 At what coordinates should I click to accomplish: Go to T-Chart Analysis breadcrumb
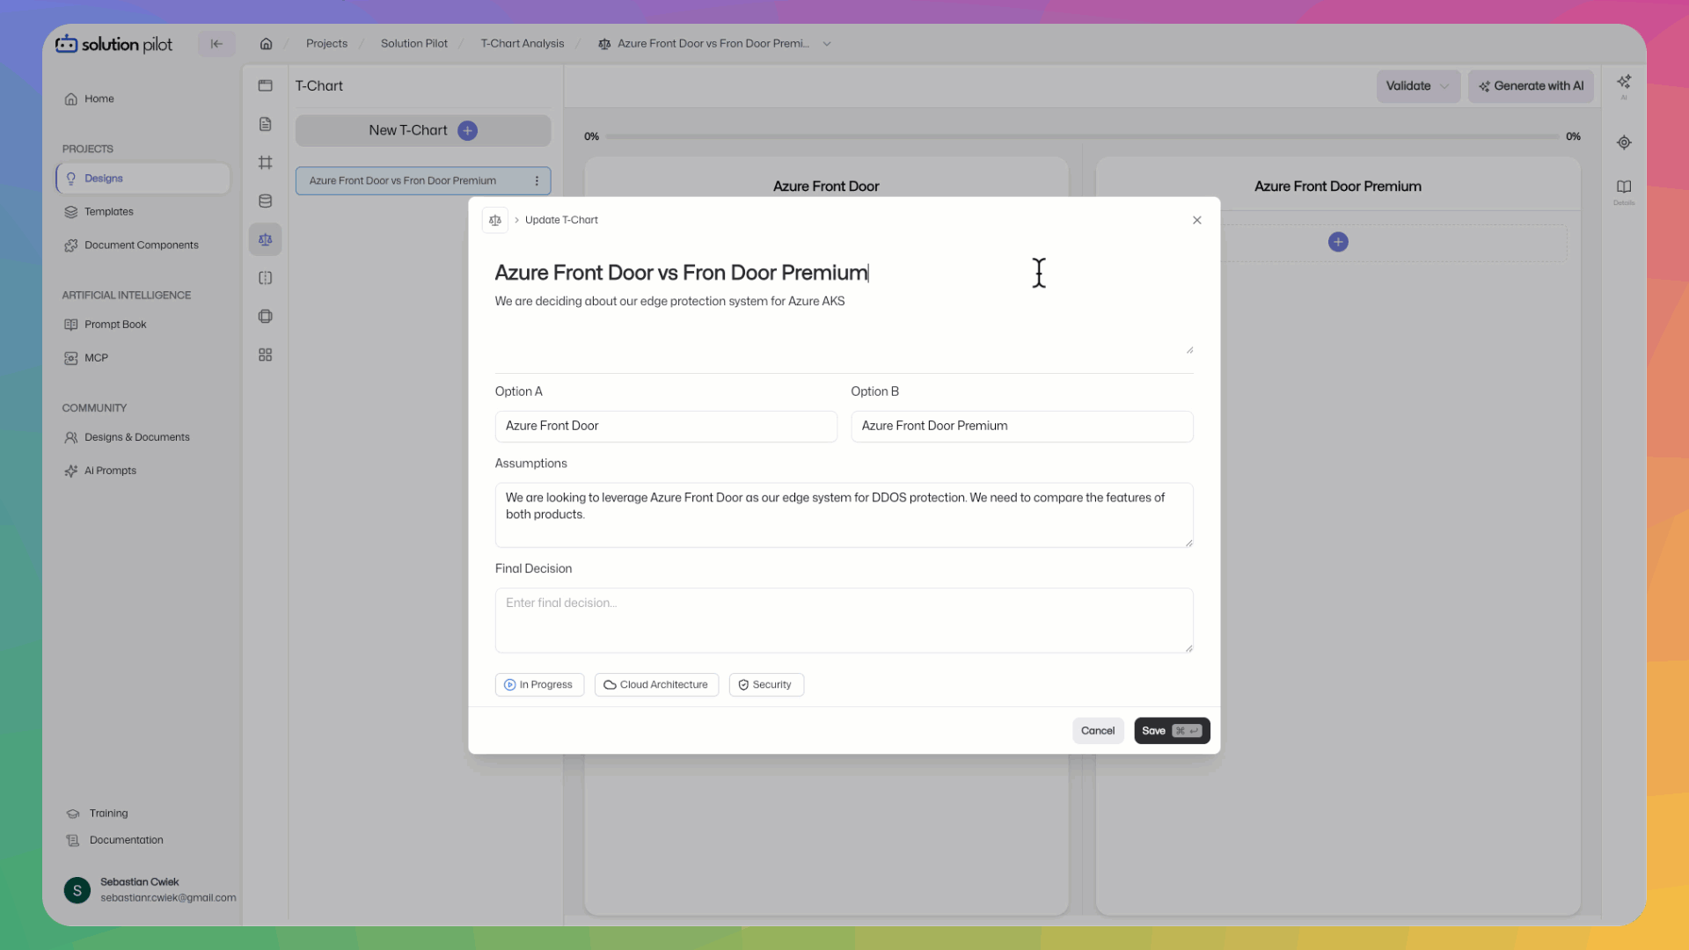pos(523,44)
